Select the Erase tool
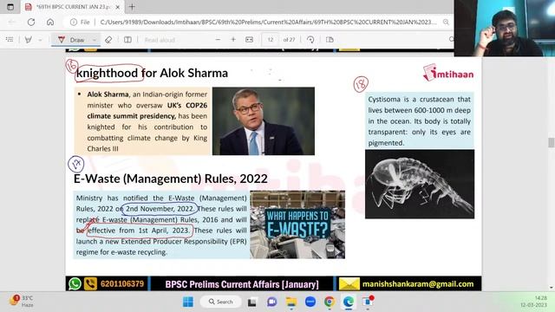Image resolution: width=555 pixels, height=312 pixels. point(108,40)
